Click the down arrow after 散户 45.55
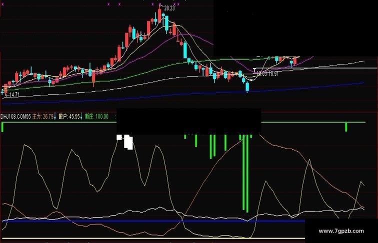The width and height of the screenshot is (378, 243). point(81,117)
